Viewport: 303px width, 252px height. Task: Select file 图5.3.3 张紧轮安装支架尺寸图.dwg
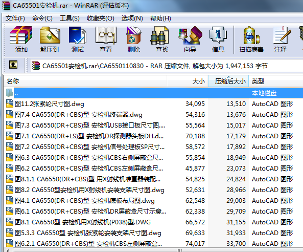[88, 233]
